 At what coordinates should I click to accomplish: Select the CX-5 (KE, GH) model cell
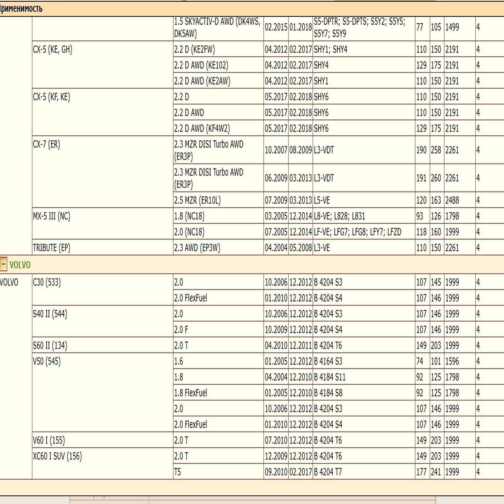(x=53, y=49)
